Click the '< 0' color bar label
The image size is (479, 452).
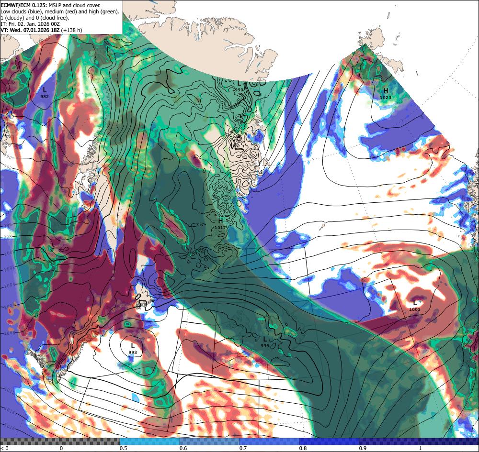pyautogui.click(x=5, y=448)
